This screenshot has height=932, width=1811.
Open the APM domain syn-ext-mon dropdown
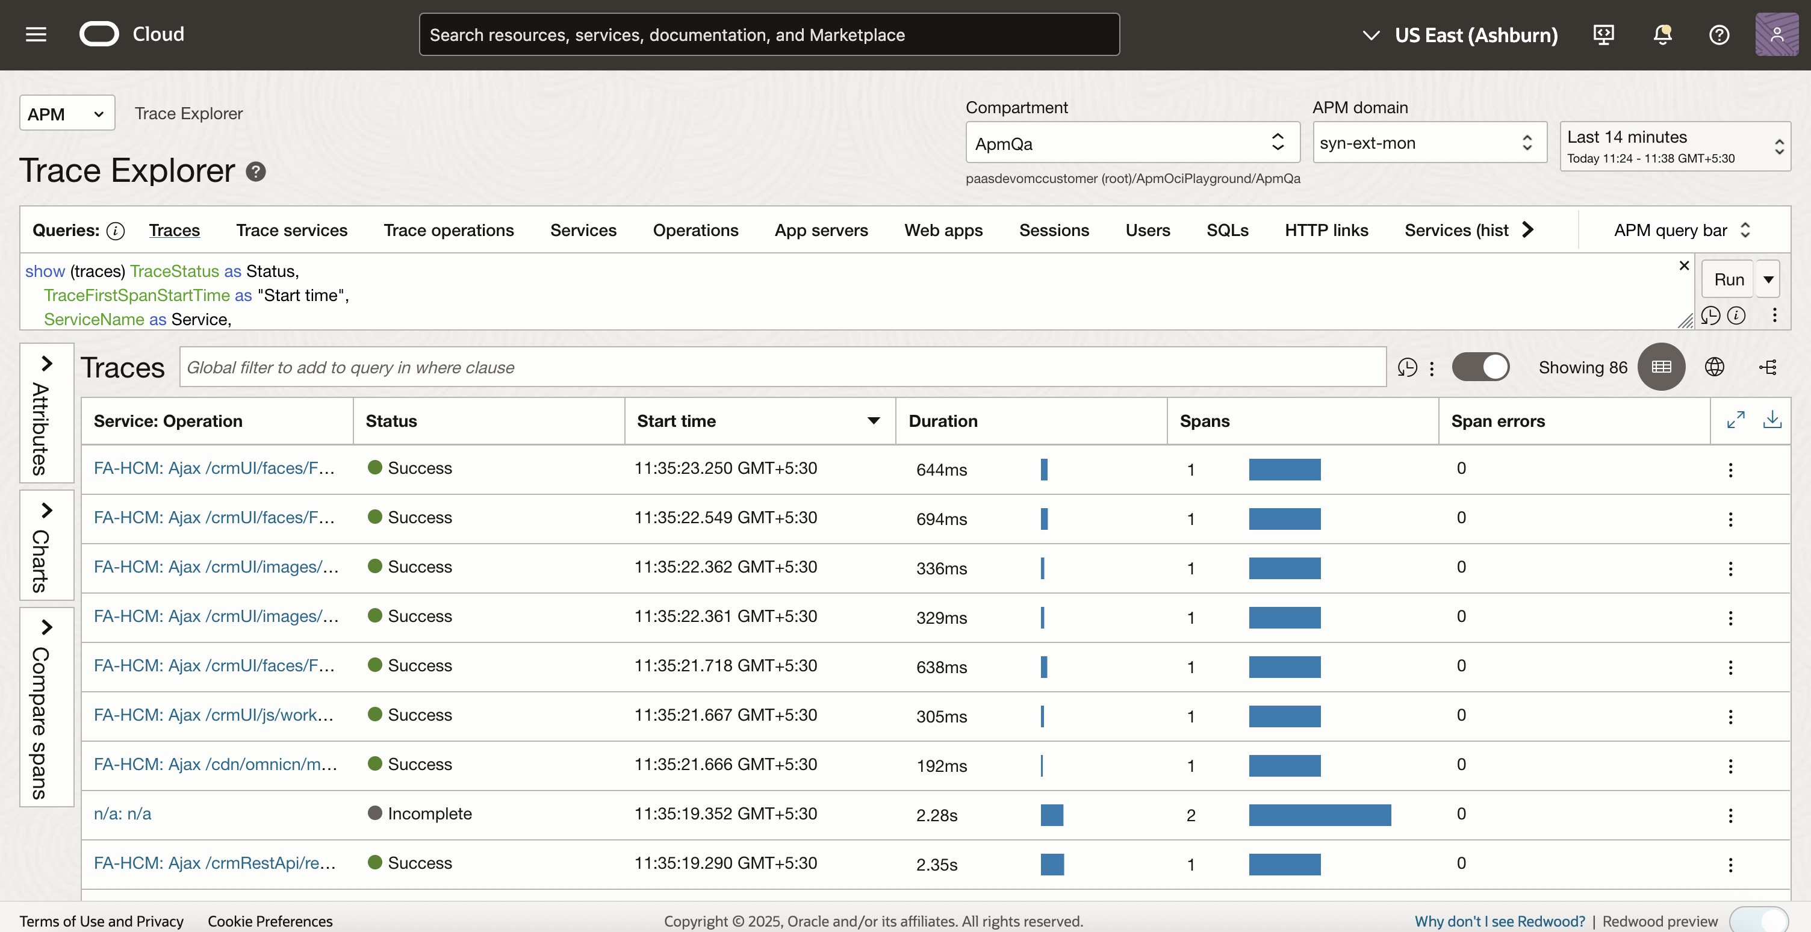[x=1429, y=143]
